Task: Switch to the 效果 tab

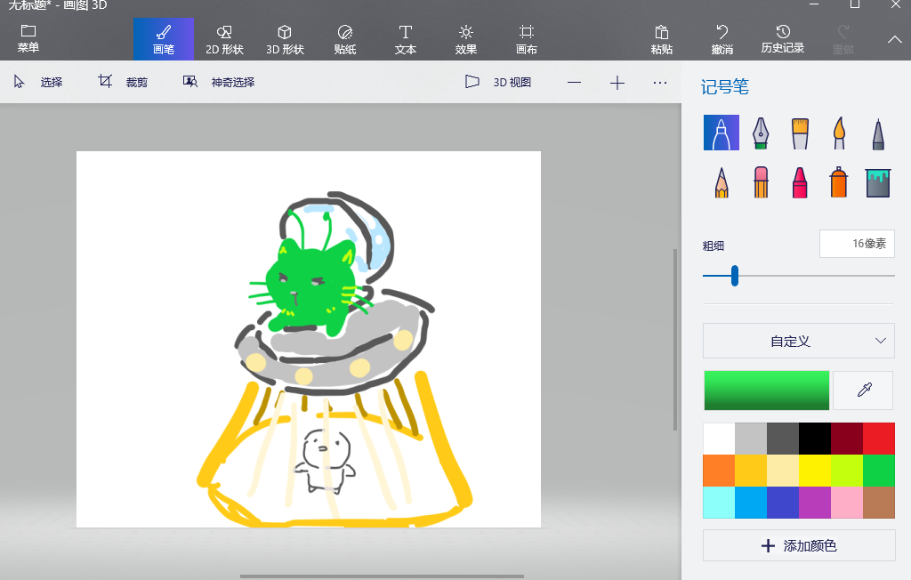Action: pyautogui.click(x=466, y=39)
